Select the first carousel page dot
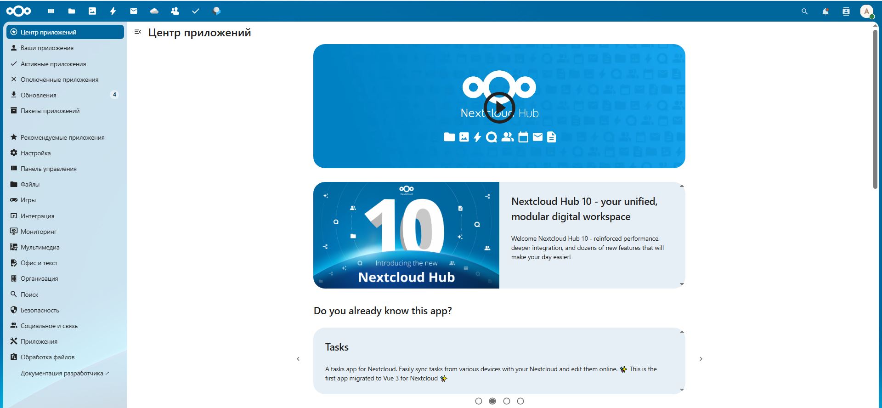 pyautogui.click(x=479, y=401)
